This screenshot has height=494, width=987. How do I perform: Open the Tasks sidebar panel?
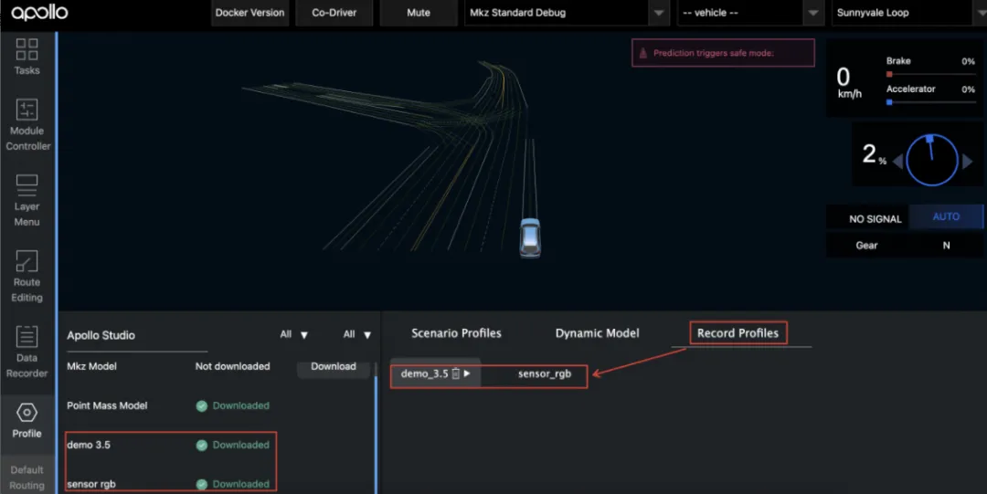tap(27, 57)
